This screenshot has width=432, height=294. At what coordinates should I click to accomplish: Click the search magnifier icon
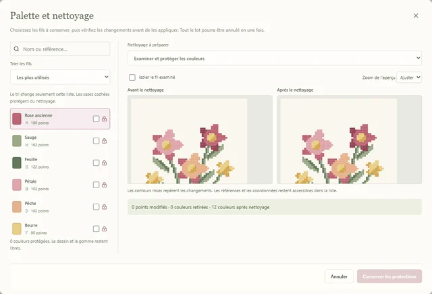[x=16, y=49]
